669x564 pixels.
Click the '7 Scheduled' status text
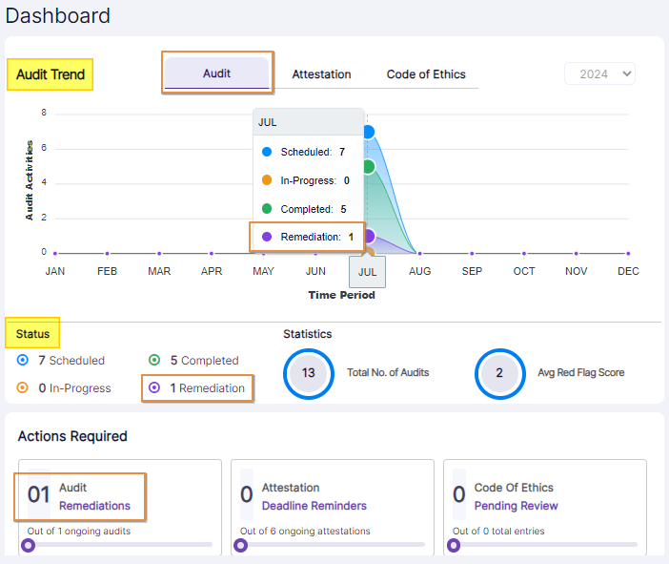click(71, 360)
